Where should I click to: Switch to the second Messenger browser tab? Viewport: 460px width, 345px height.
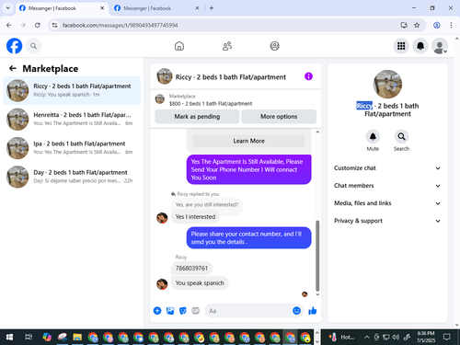(155, 8)
